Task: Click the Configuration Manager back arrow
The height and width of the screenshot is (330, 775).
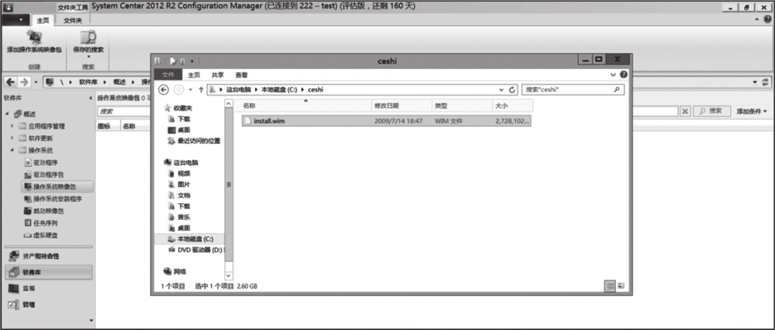Action: 10,82
